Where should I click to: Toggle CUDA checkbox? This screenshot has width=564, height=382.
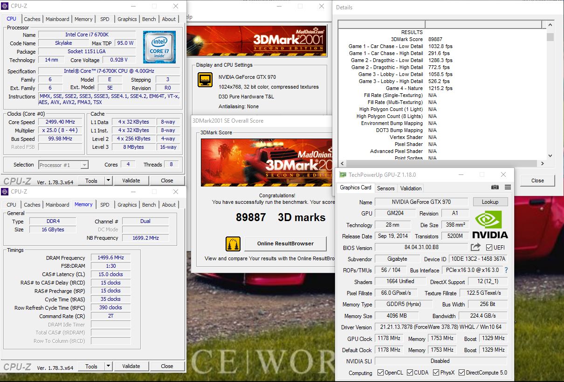click(410, 373)
